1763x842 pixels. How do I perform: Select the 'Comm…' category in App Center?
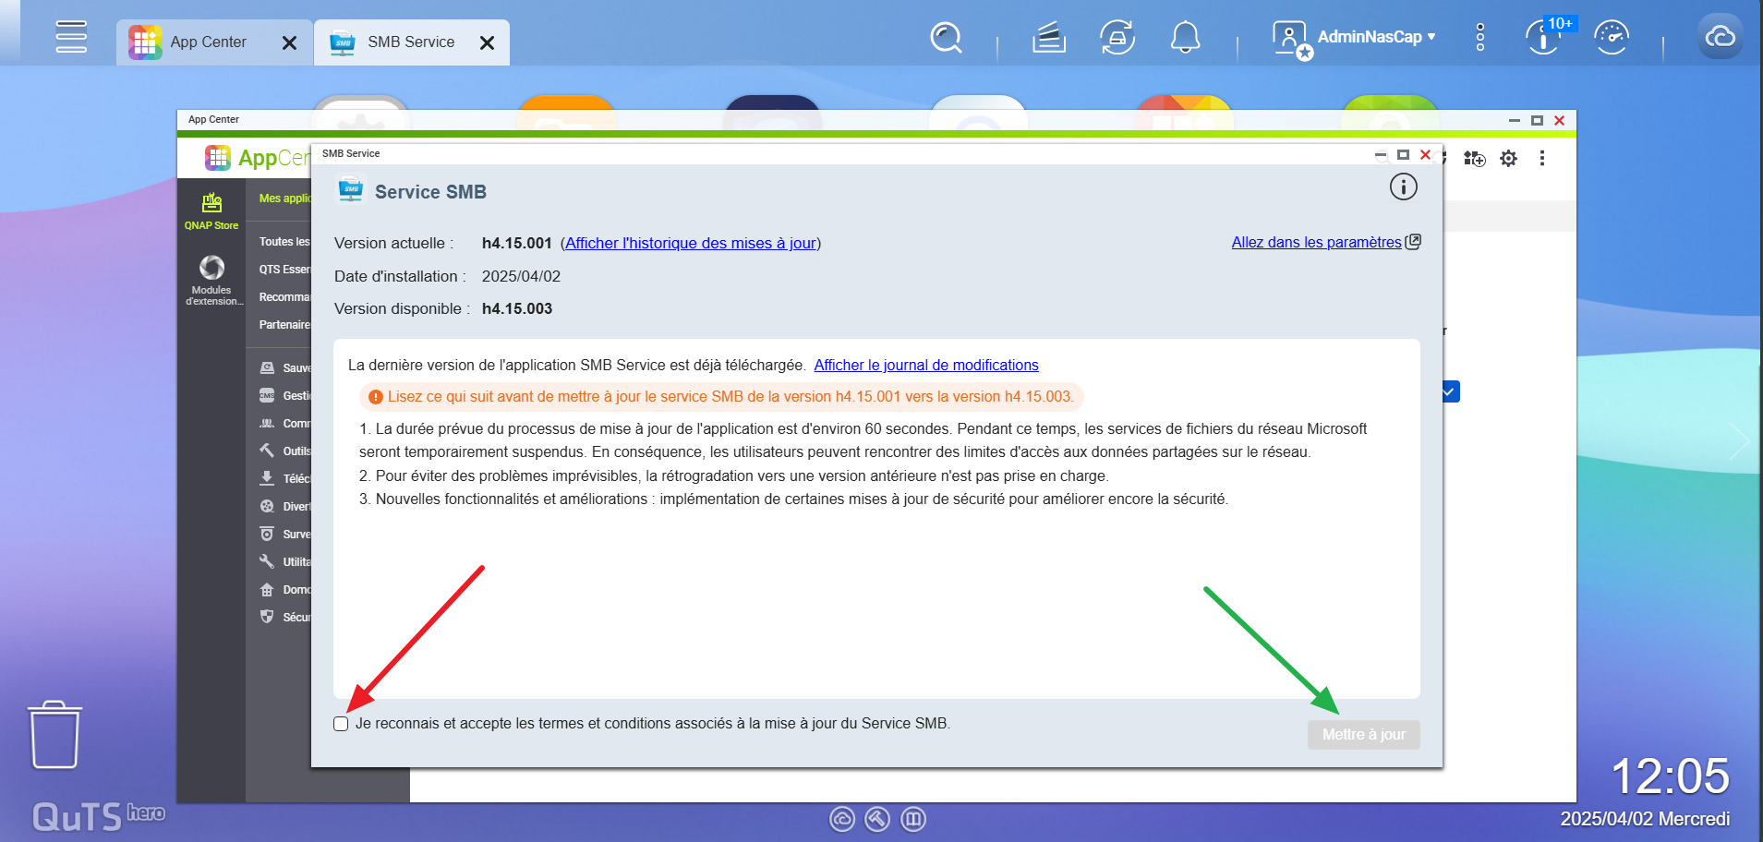coord(284,424)
